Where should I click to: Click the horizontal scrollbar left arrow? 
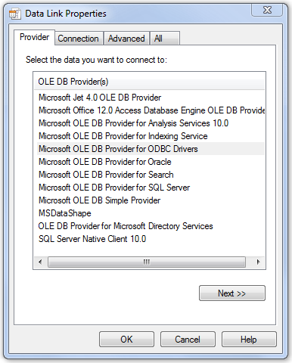40,262
